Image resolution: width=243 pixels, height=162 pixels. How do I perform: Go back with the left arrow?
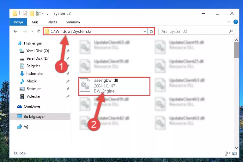[x=15, y=32]
